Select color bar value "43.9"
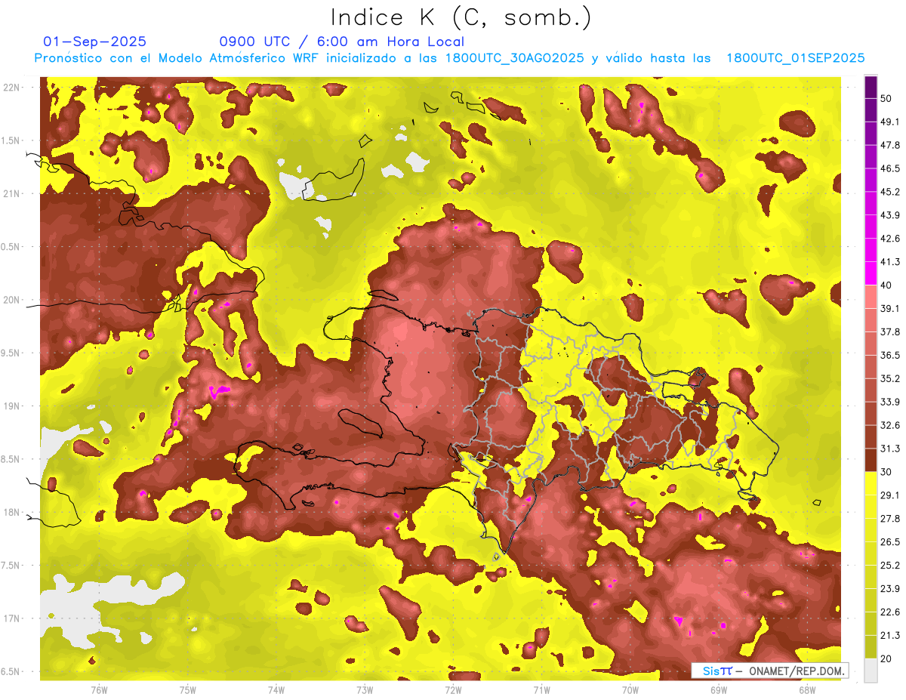This screenshot has height=700, width=906. click(x=889, y=215)
